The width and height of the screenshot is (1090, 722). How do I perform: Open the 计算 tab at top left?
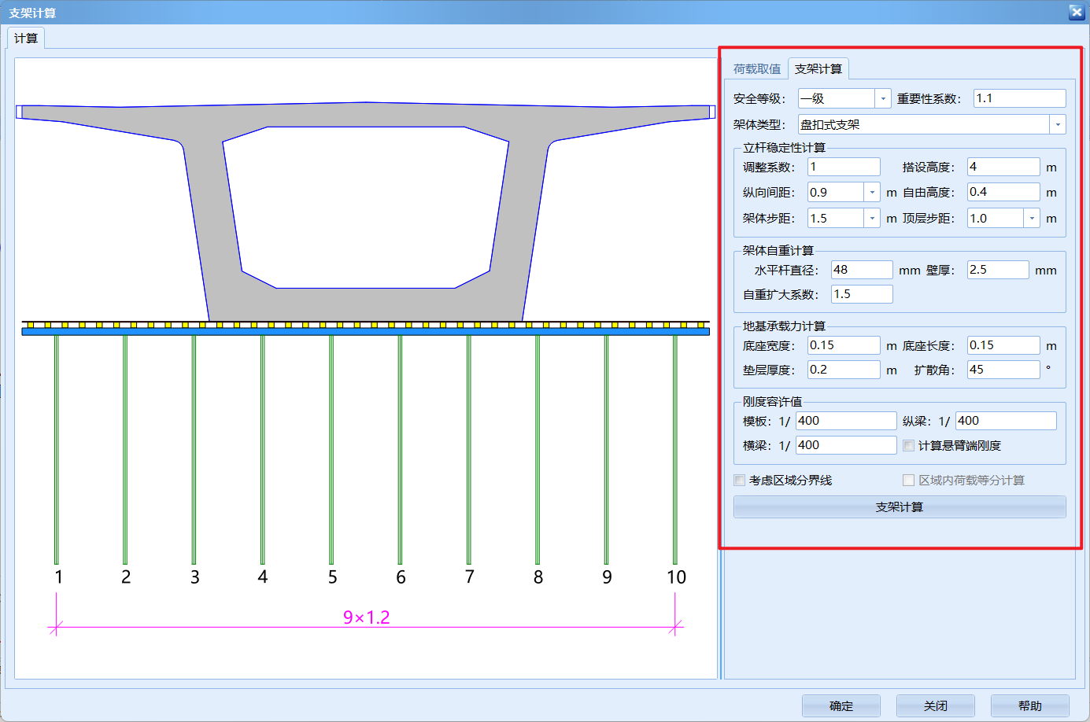26,39
